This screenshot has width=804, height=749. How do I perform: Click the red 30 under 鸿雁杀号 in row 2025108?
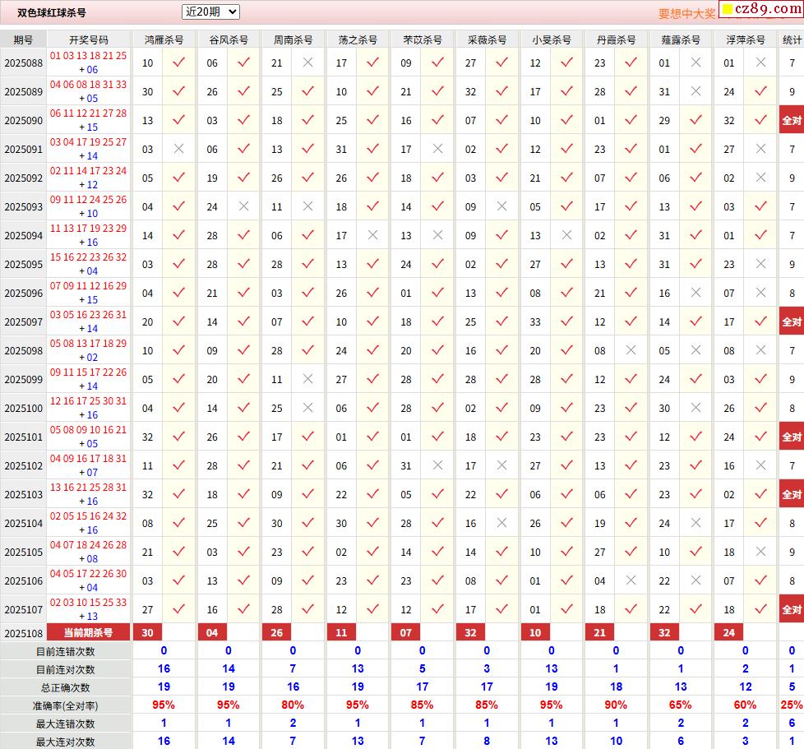click(x=148, y=632)
